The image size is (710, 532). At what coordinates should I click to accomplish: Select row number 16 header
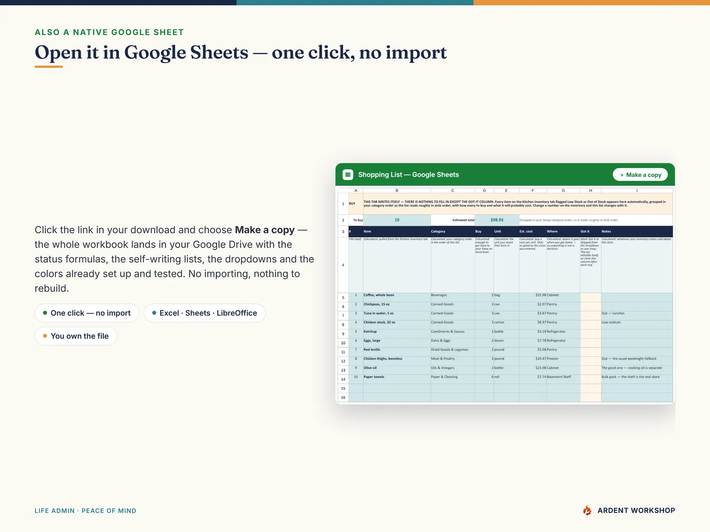point(343,398)
